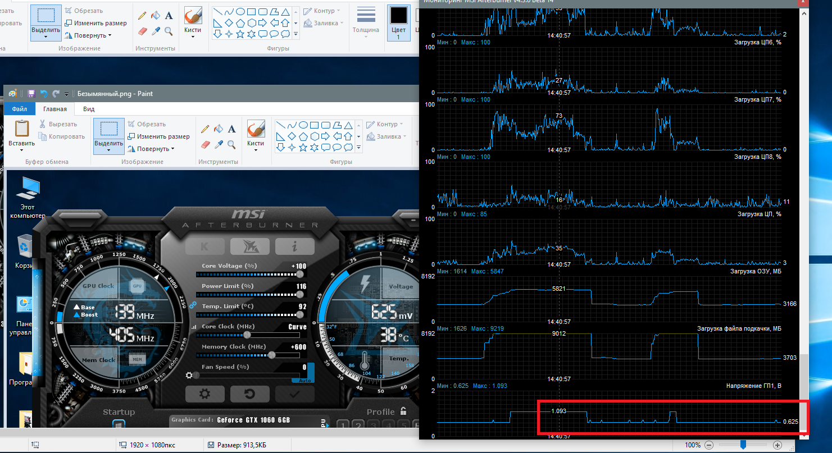Select Корзина recycle bin desktop icon
The image size is (832, 453).
(x=25, y=251)
